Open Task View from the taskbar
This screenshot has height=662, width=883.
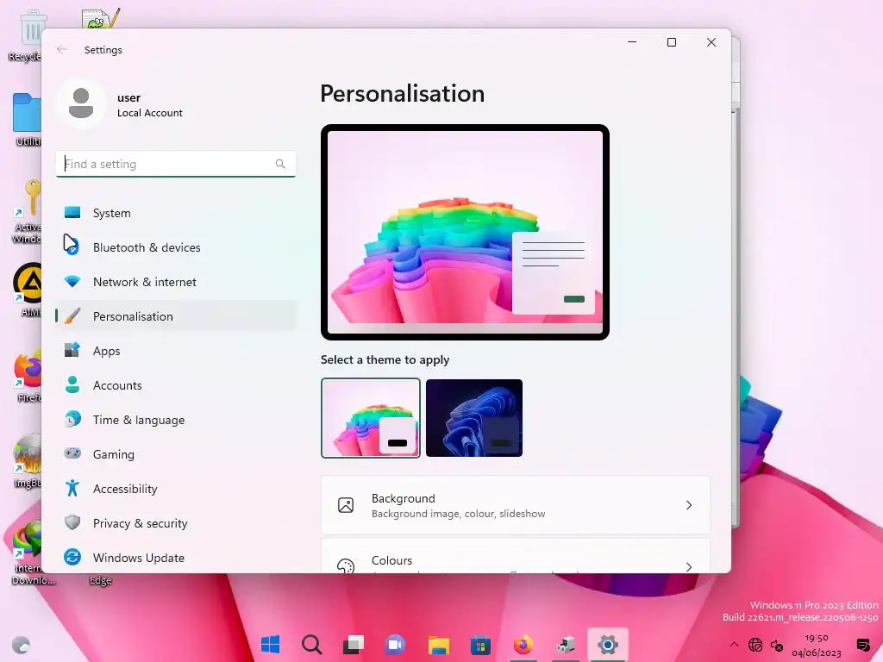(354, 645)
